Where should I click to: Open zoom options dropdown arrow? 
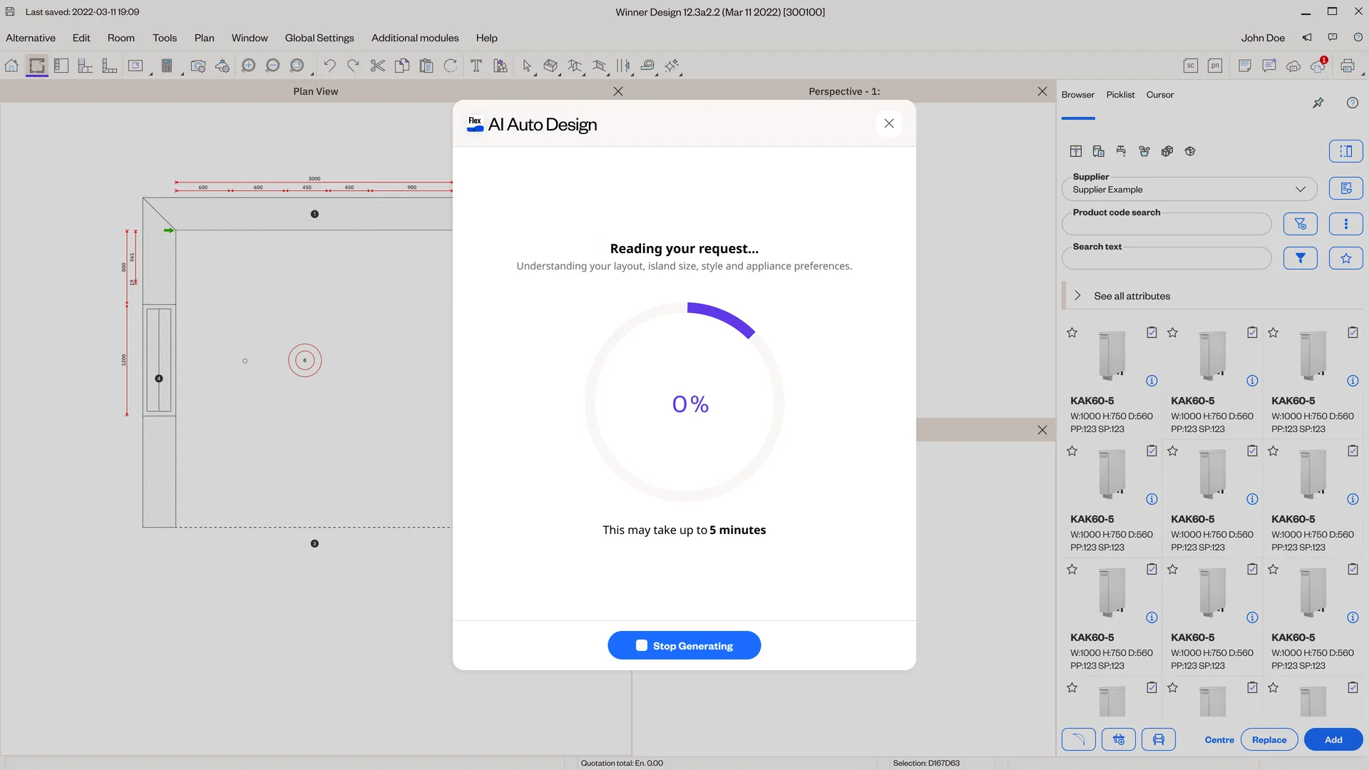point(312,73)
